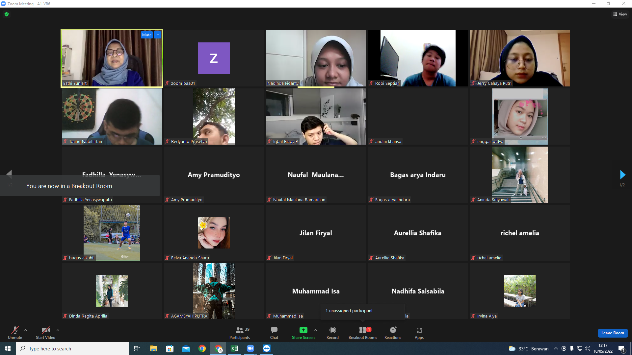Click the taskbar search box
Image resolution: width=632 pixels, height=355 pixels.
[x=72, y=348]
